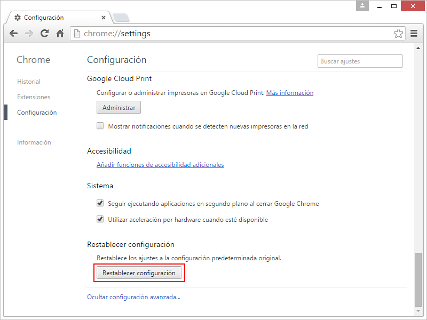Click the home icon

[60, 33]
